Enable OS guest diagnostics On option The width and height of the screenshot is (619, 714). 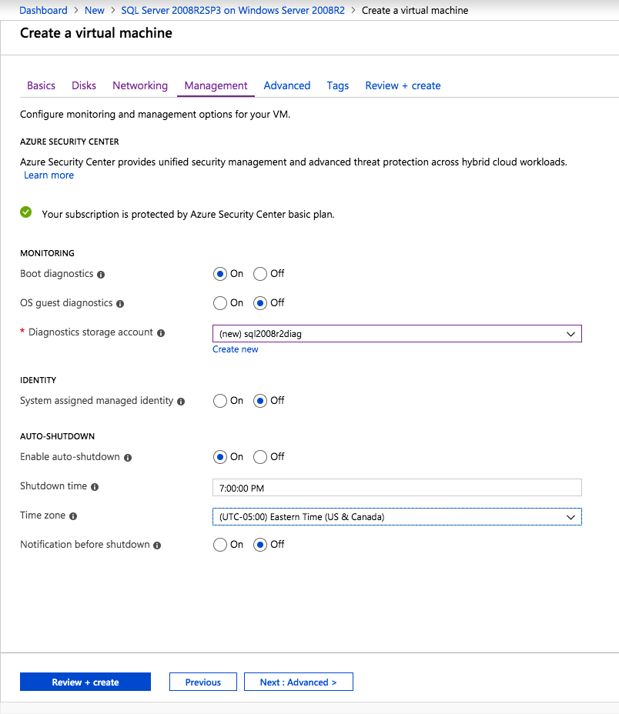point(221,303)
